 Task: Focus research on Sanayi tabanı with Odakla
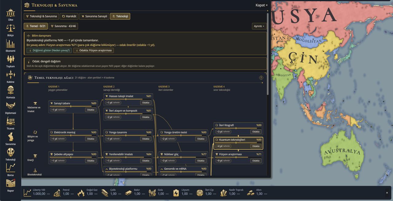click(x=91, y=110)
